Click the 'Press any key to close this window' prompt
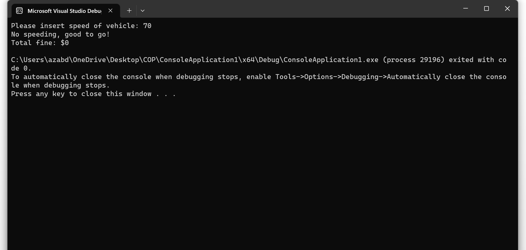The width and height of the screenshot is (526, 250). click(93, 94)
